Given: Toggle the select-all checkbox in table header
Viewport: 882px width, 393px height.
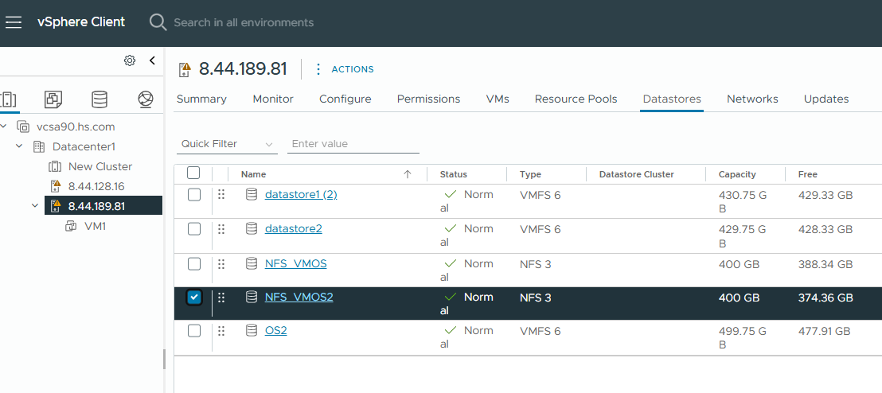Looking at the screenshot, I should [x=193, y=173].
